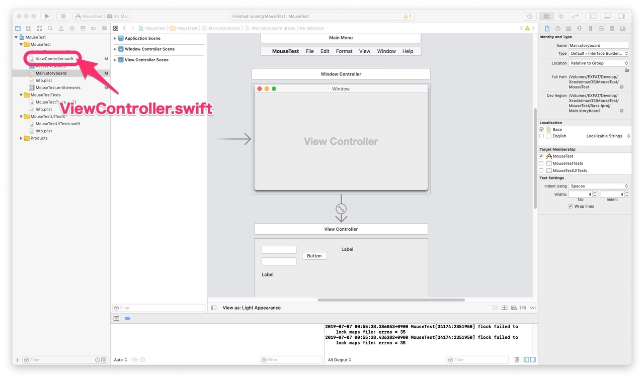
Task: Open the Window menu in storyboard
Action: click(x=386, y=51)
